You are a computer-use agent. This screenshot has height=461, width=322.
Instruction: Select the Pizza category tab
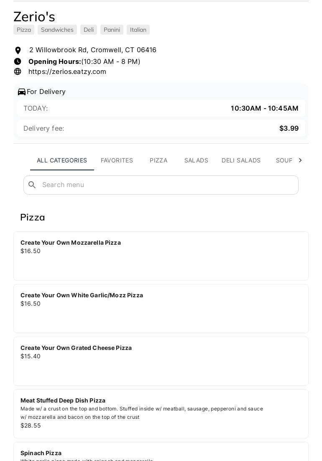pyautogui.click(x=158, y=160)
